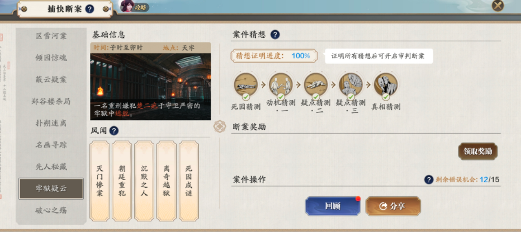This screenshot has height=232, width=521.
Task: Open the 死因猜测 clue icon
Action: 245,85
